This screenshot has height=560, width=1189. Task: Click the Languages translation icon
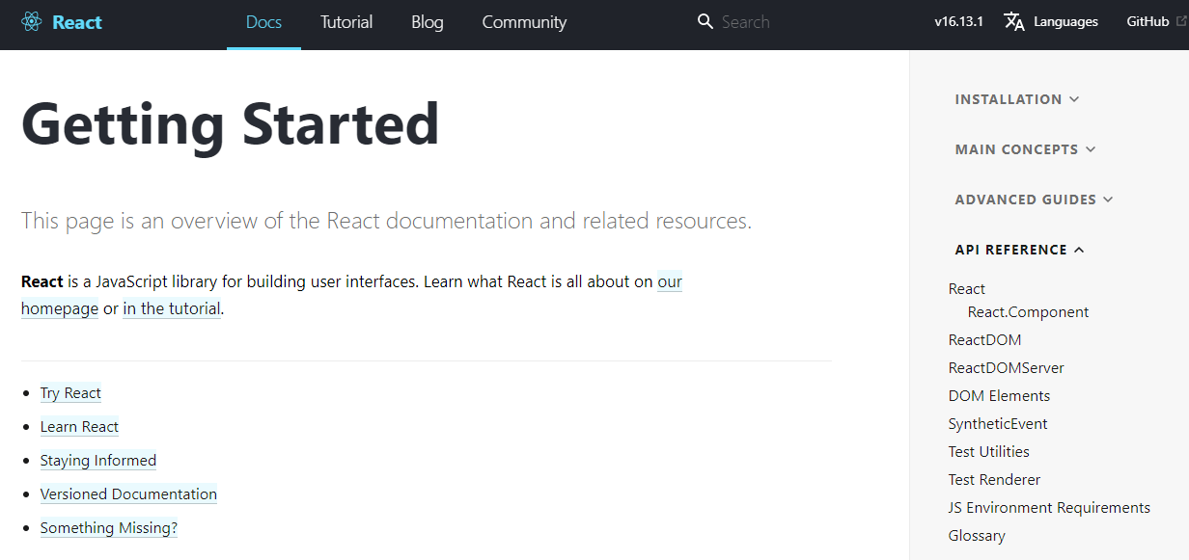1014,21
